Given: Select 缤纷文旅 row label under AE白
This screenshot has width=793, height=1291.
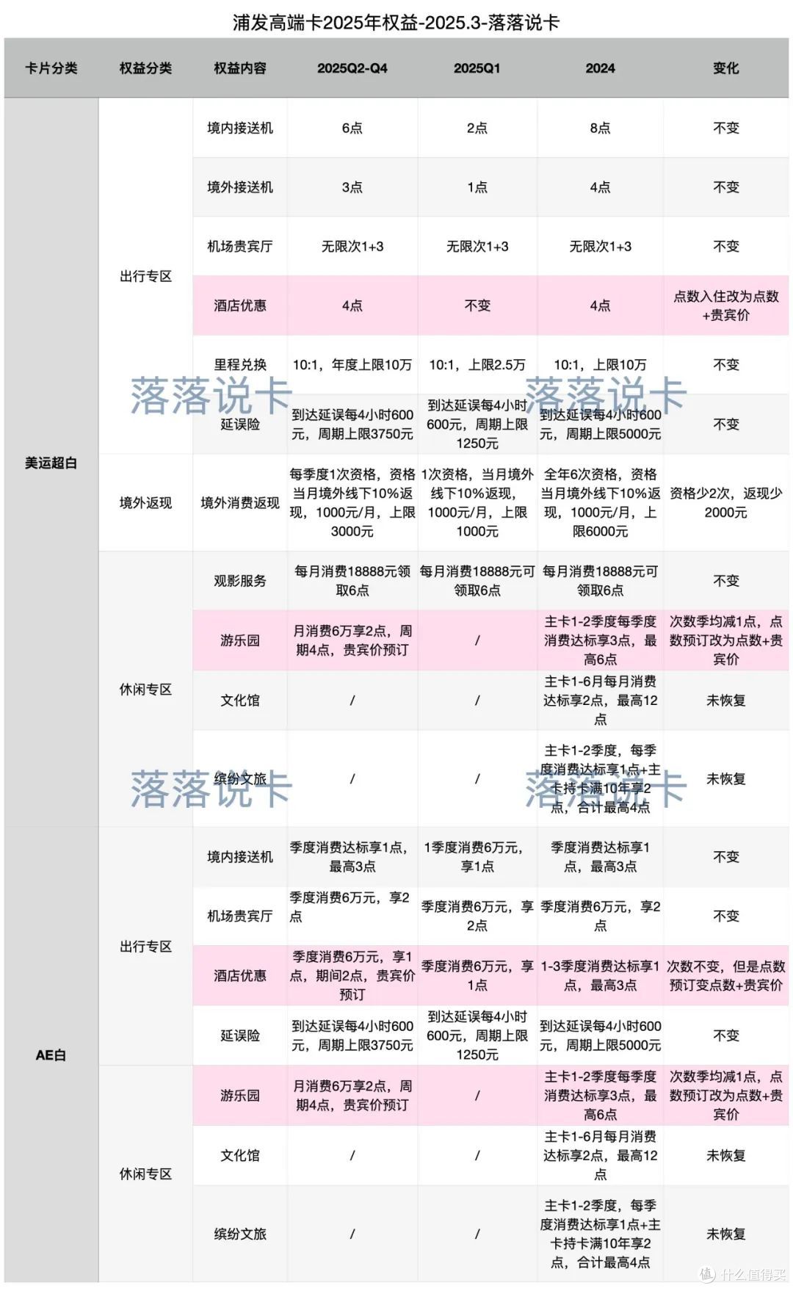Looking at the screenshot, I should (x=240, y=1234).
